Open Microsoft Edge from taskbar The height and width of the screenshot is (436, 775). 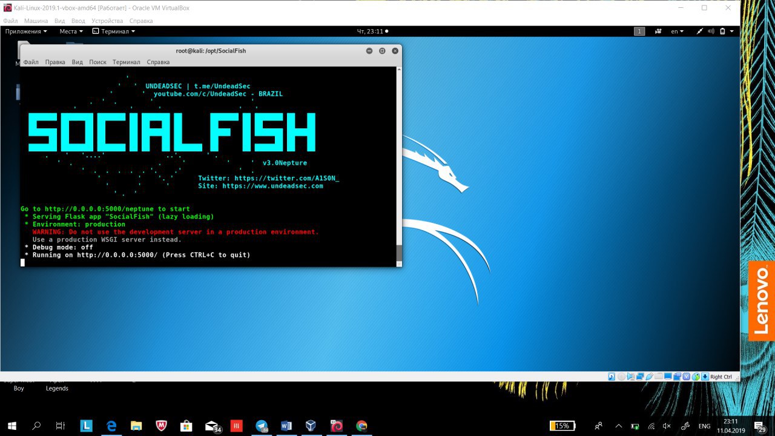[111, 426]
